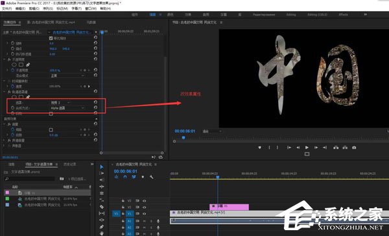The image size is (389, 236).
Task: Select the Selection tool in the tools panel
Action: [x=102, y=167]
